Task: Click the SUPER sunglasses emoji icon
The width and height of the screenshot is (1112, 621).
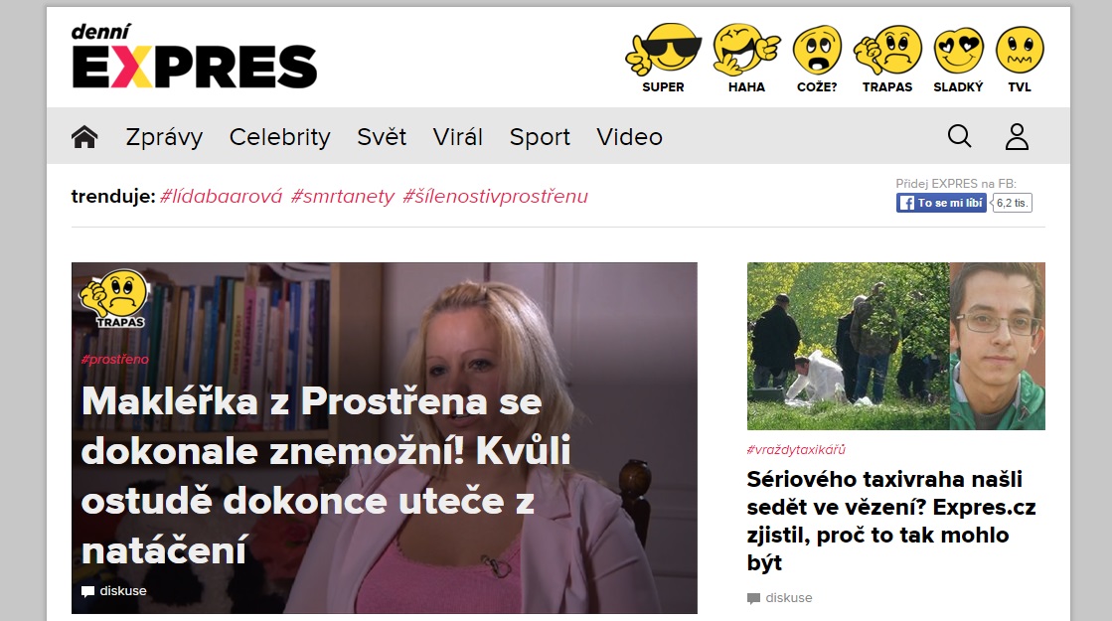Action: [663, 58]
